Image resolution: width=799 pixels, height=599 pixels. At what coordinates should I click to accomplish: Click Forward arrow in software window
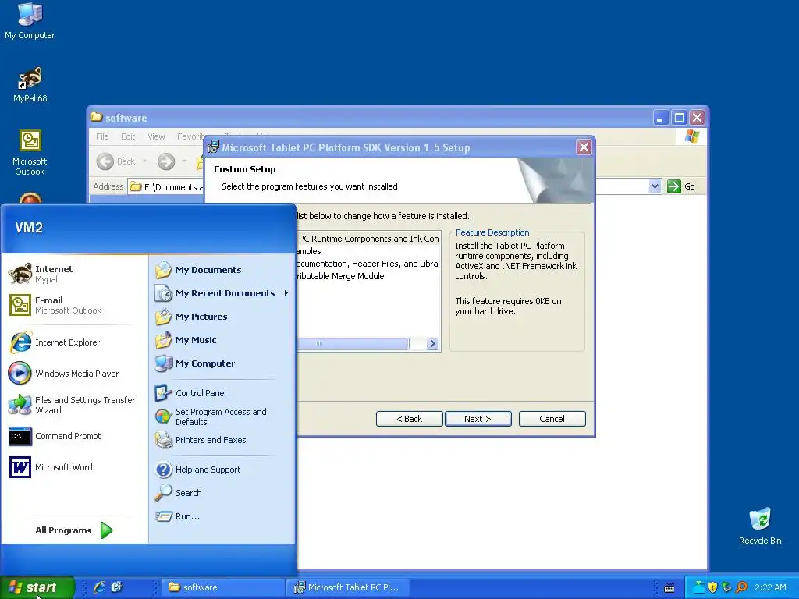coord(165,161)
